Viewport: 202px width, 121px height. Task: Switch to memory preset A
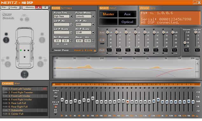[x=38, y=7]
